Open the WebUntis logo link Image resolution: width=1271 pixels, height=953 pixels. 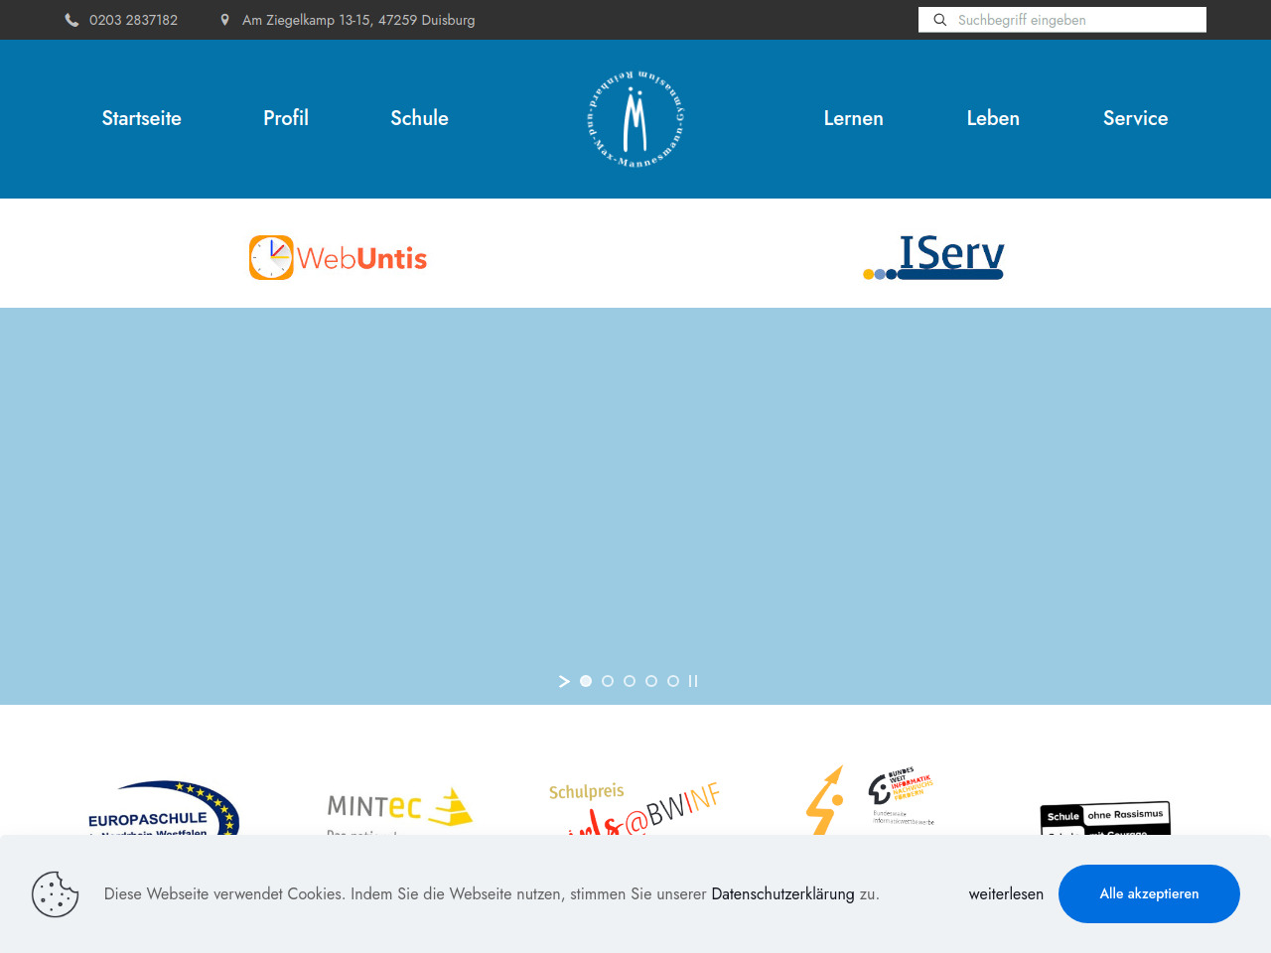[338, 258]
